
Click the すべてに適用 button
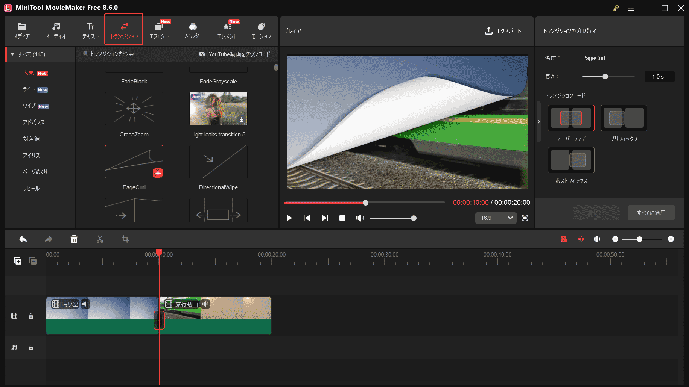click(651, 213)
